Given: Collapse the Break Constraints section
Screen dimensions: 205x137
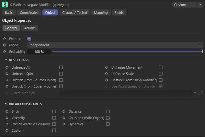Looking at the screenshot, I should click(x=6, y=104).
